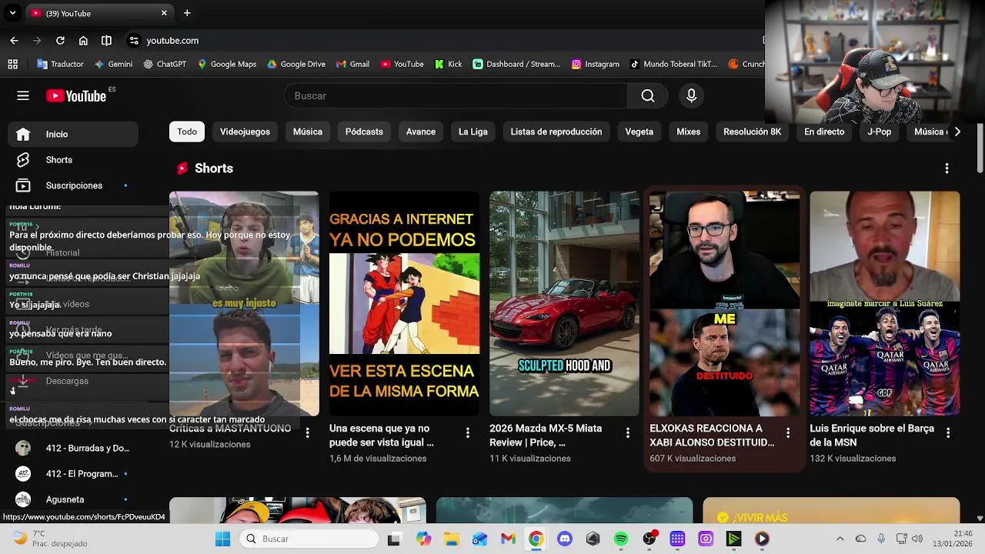Open the Gmail bookmark

353,64
